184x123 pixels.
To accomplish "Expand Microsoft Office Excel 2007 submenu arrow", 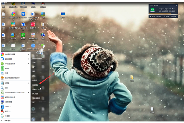I will tap(29, 92).
